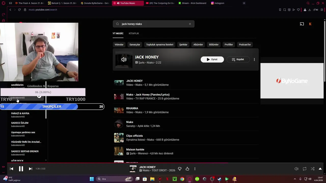The width and height of the screenshot is (326, 183).
Task: Toggle shuffle in player bar
Action: coord(313,169)
